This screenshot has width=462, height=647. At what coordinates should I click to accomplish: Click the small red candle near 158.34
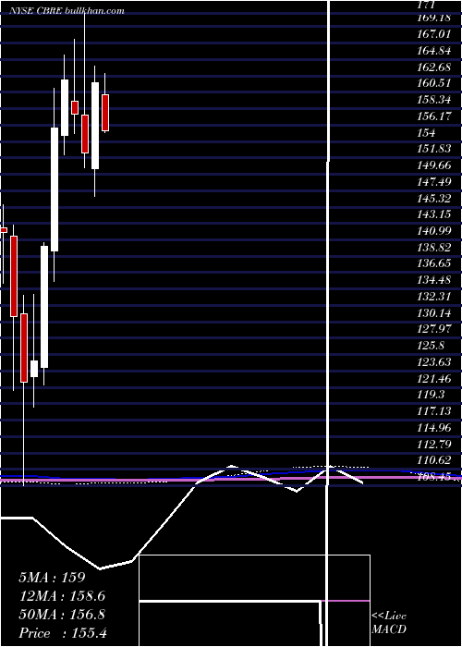pos(75,107)
